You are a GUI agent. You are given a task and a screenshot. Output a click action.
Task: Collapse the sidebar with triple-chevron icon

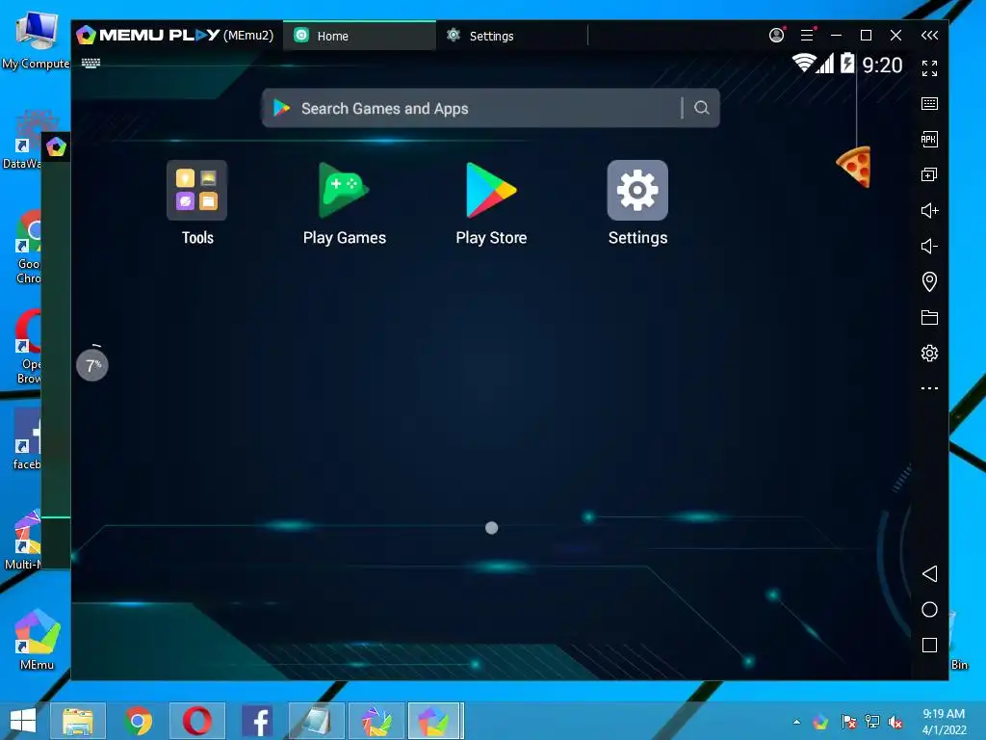(x=929, y=36)
